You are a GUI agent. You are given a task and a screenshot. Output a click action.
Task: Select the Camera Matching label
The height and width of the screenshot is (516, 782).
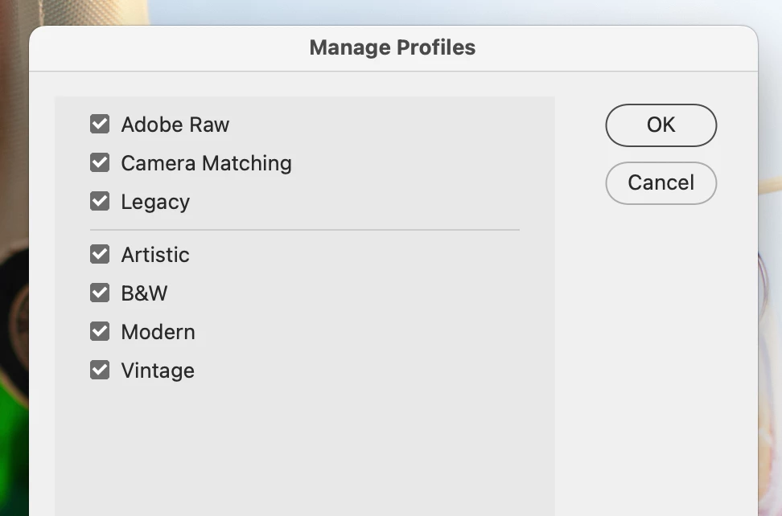tap(206, 163)
